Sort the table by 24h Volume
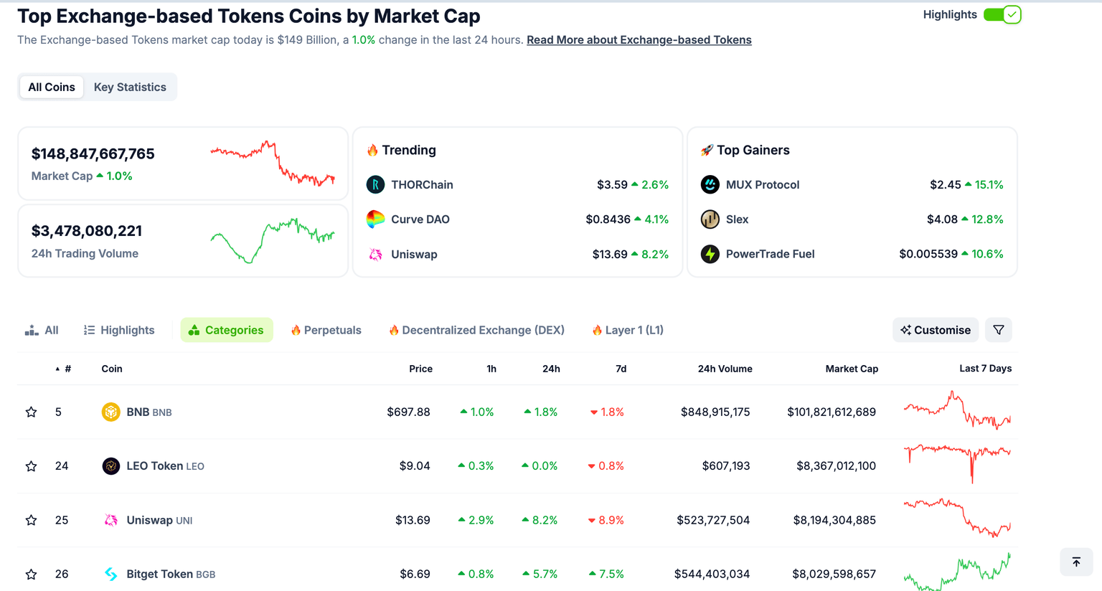 point(725,369)
